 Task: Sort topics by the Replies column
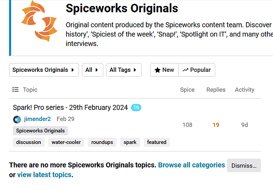point(216,90)
